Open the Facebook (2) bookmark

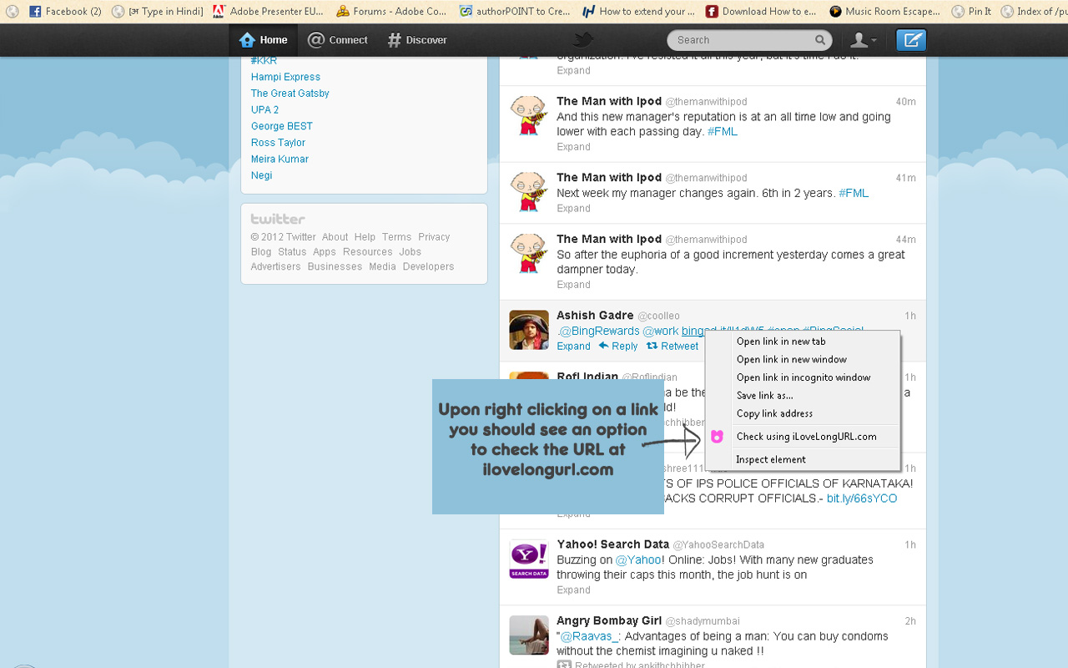[x=66, y=12]
